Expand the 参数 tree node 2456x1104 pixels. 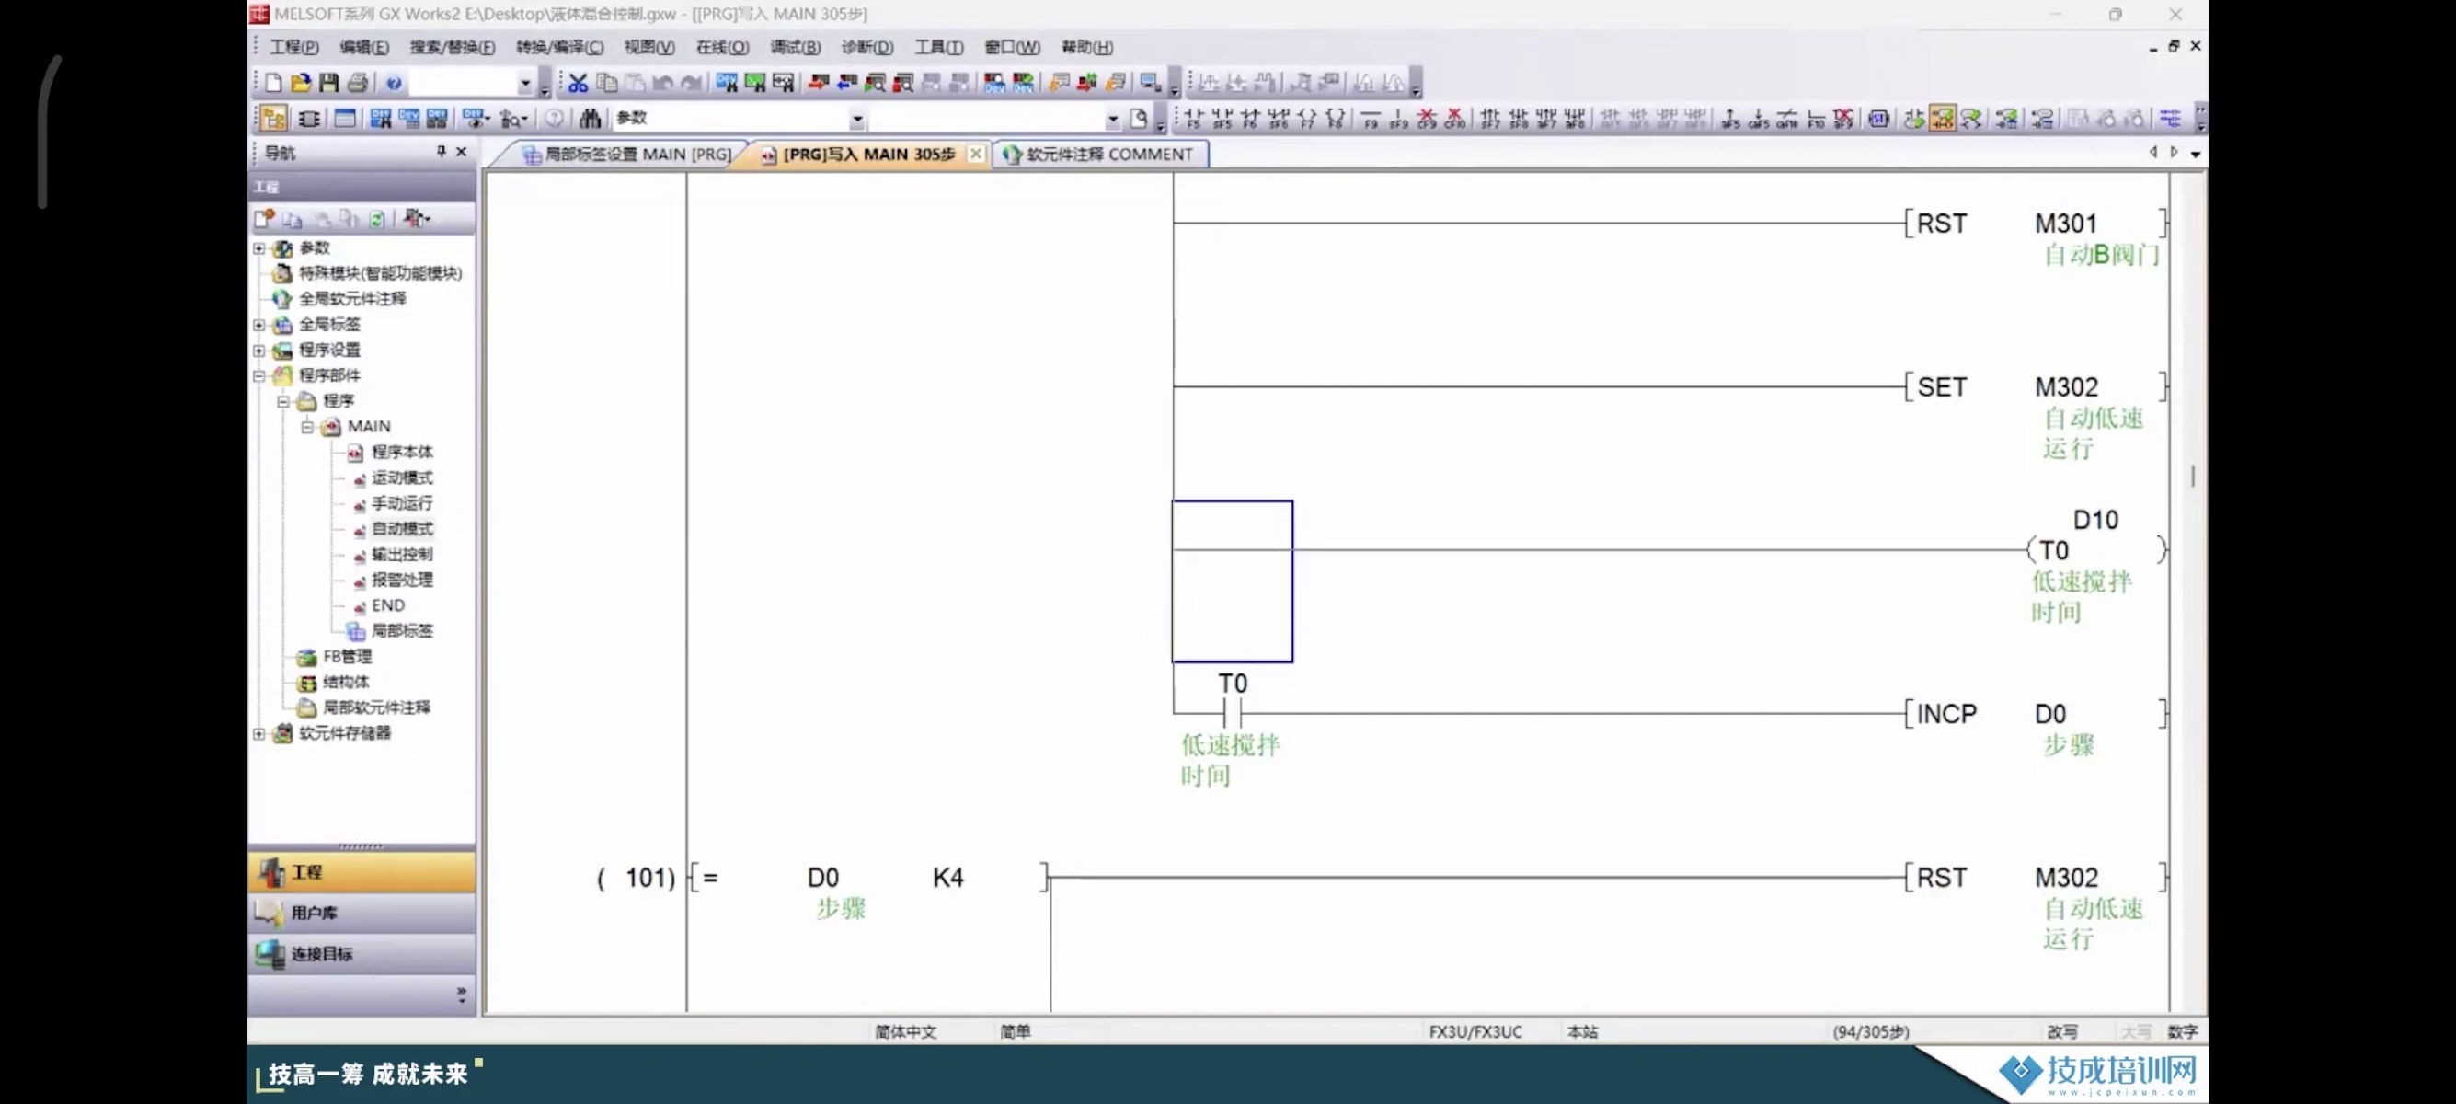point(259,247)
